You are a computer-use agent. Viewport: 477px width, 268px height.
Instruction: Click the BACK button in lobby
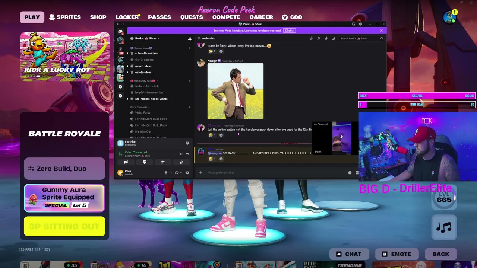pos(441,254)
